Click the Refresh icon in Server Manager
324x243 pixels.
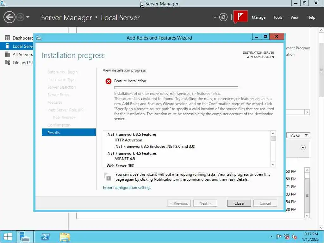pos(223,17)
